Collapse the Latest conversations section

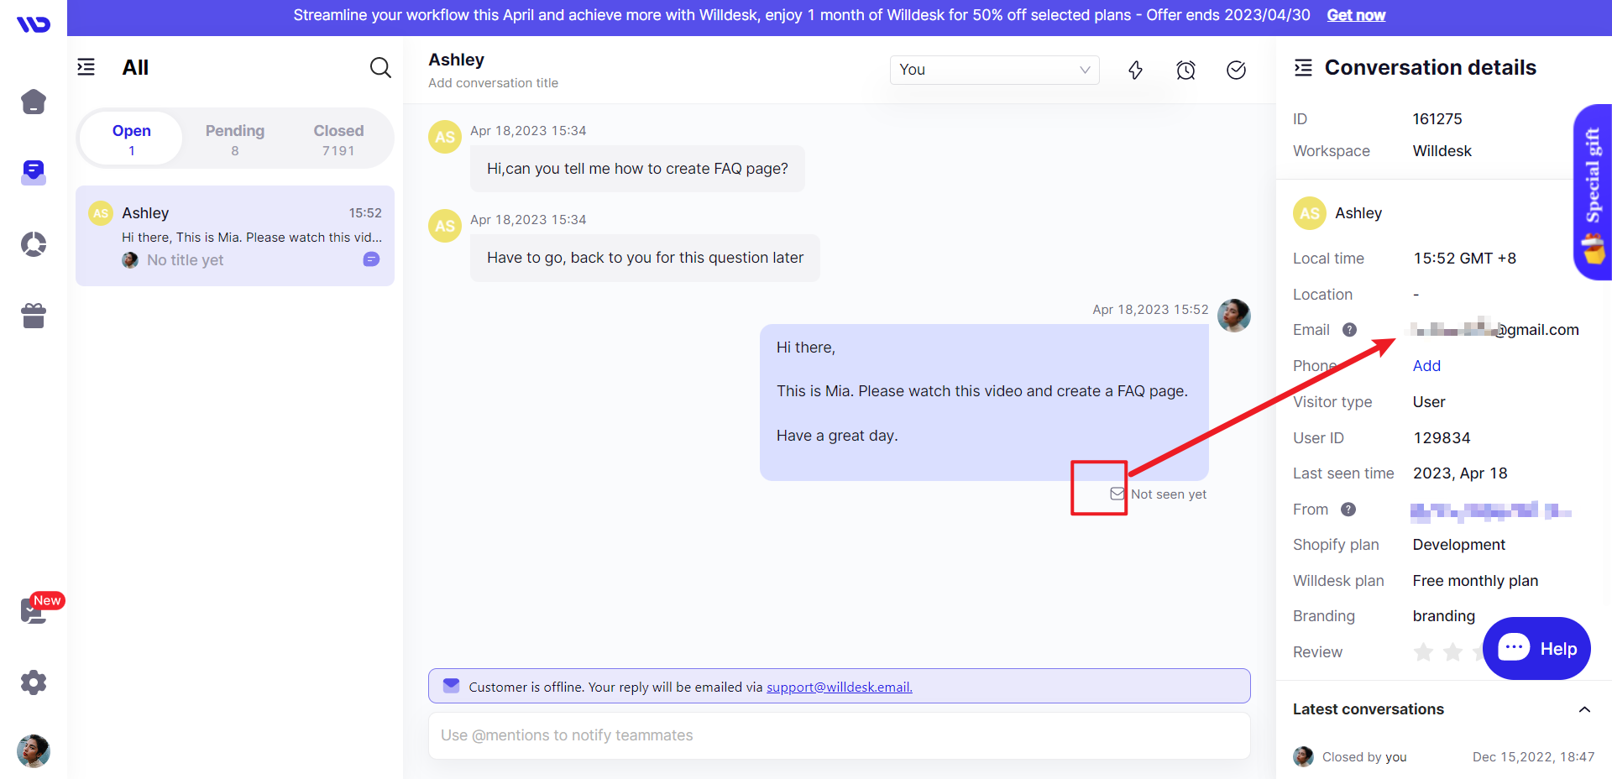(1584, 709)
